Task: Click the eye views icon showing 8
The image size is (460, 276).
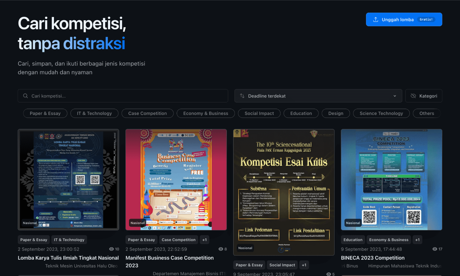Action: tap(220, 249)
